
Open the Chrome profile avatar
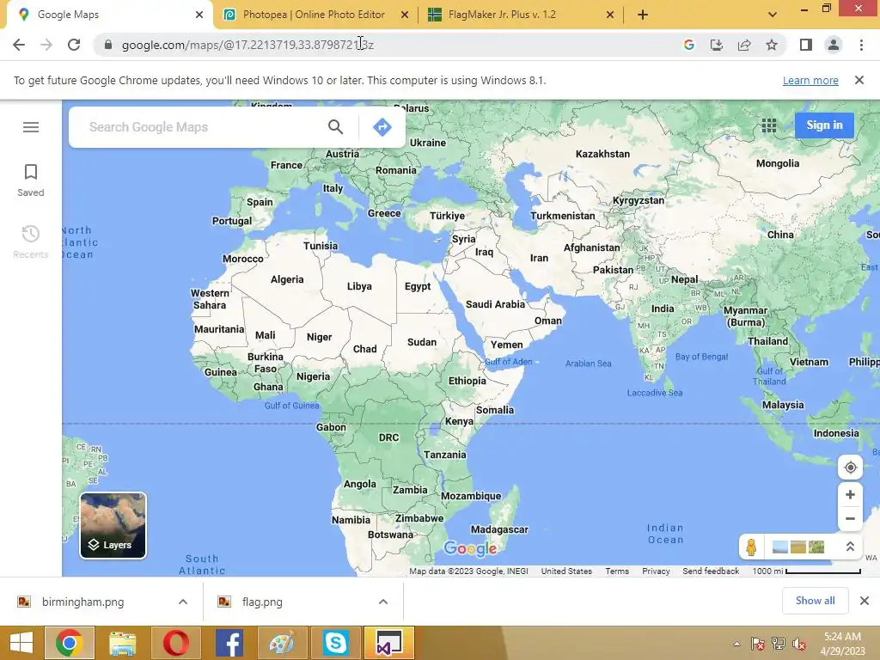click(834, 45)
